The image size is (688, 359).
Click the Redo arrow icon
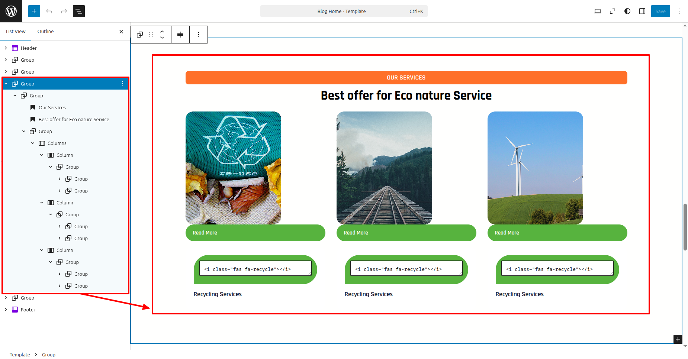[x=64, y=11]
